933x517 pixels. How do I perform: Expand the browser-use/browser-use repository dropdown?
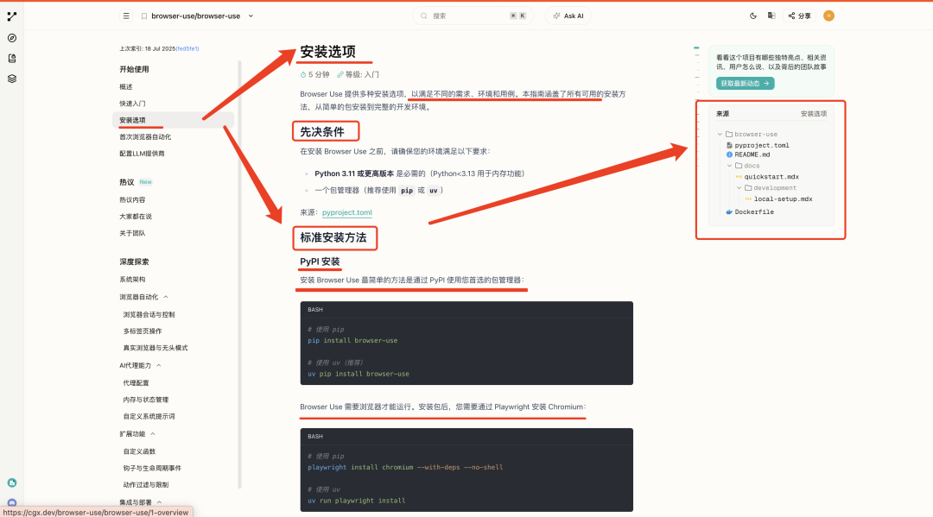click(x=251, y=16)
